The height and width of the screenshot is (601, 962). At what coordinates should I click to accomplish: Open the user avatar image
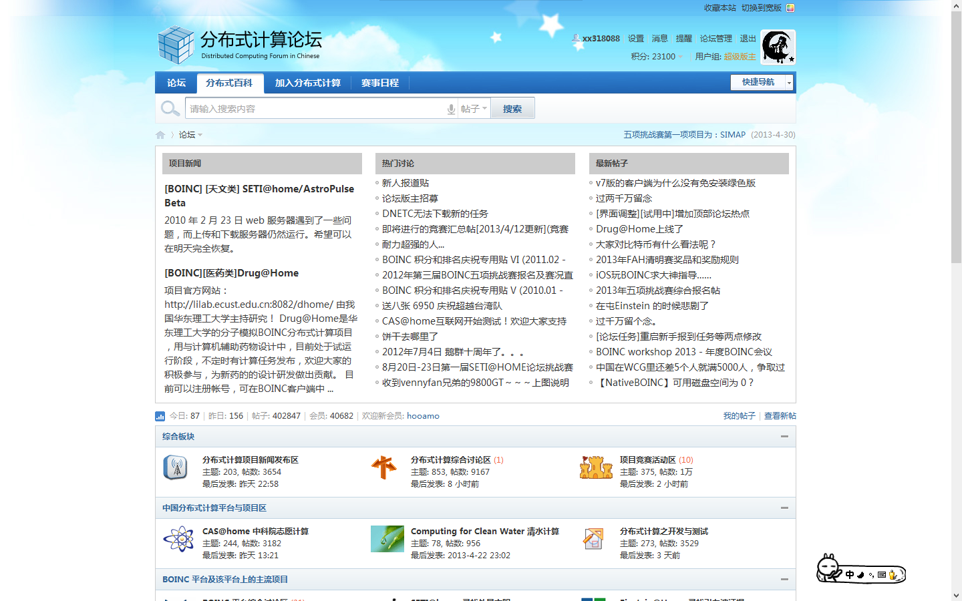[778, 47]
